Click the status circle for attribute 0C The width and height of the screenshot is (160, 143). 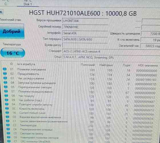[x=7, y=108]
